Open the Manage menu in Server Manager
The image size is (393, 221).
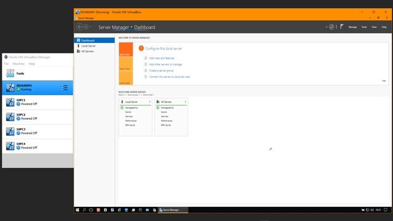click(352, 27)
